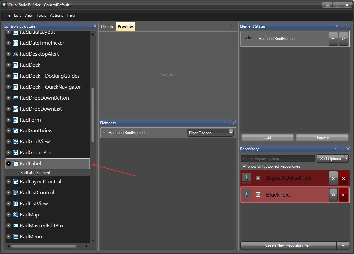Screen dimensions: 354x254
Task: Click the angle brackets icon beside RadLabelRootElement
Action: [343, 39]
